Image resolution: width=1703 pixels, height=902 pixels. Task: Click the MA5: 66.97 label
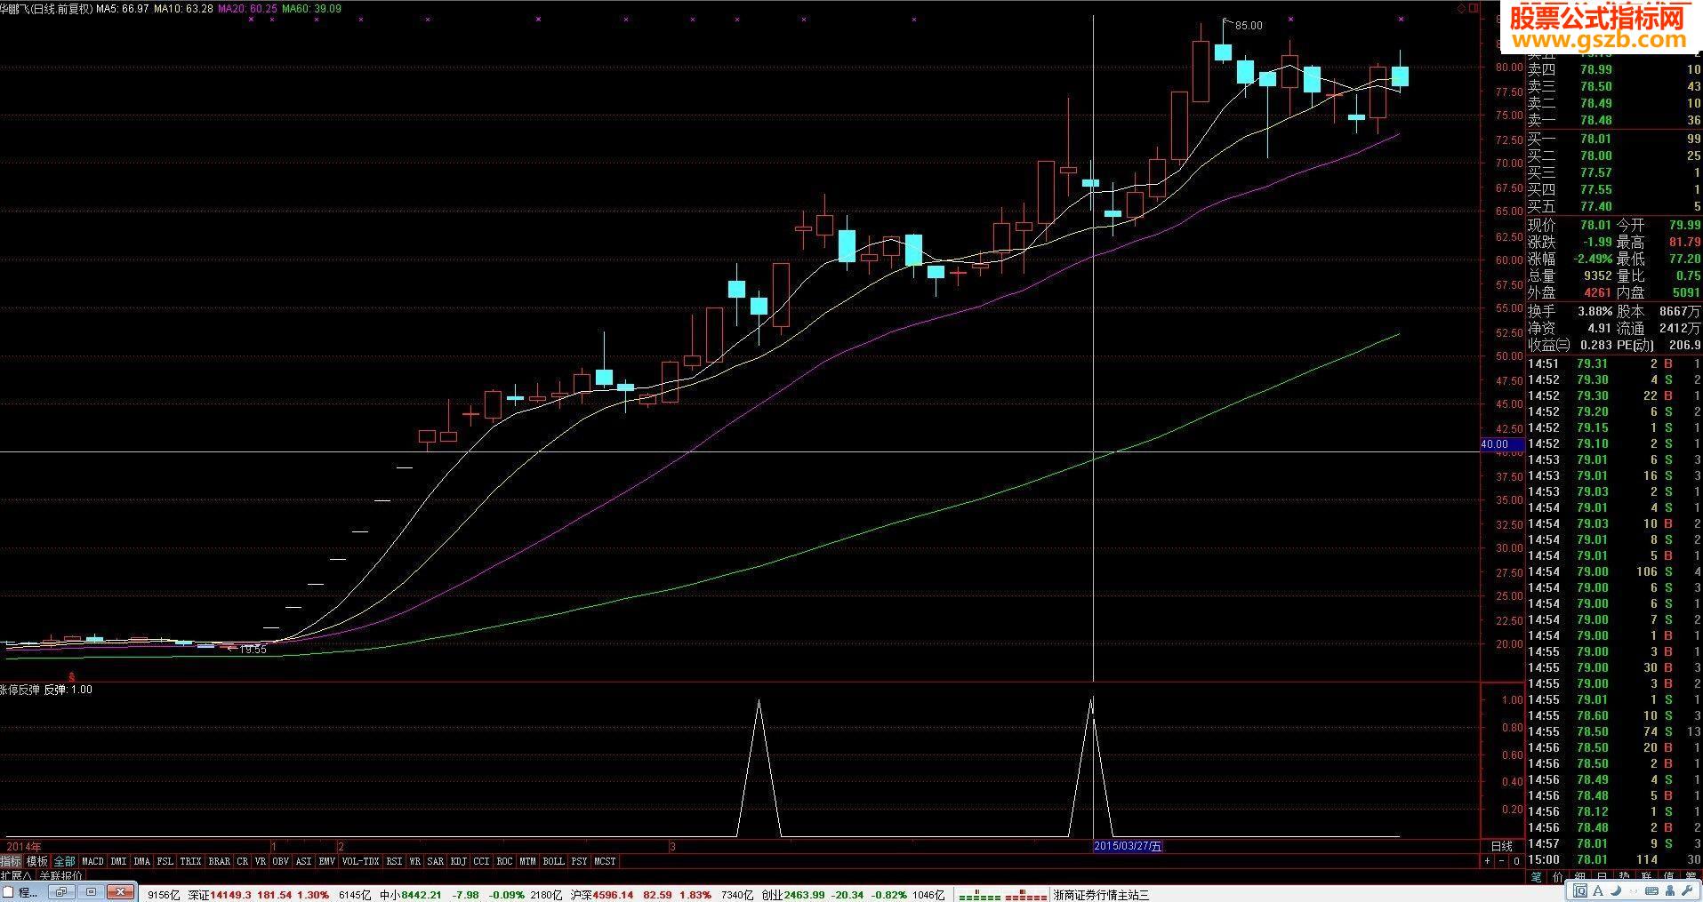(x=122, y=8)
